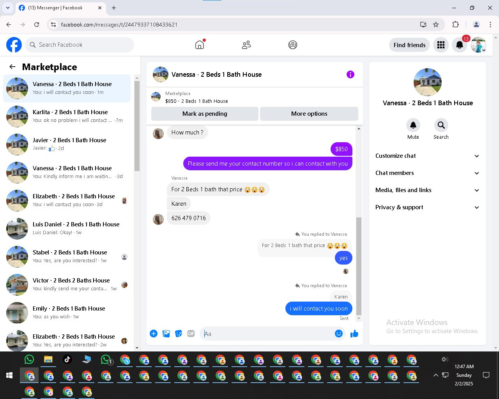Click the Find friends button
This screenshot has height=399, width=499.
coord(409,45)
